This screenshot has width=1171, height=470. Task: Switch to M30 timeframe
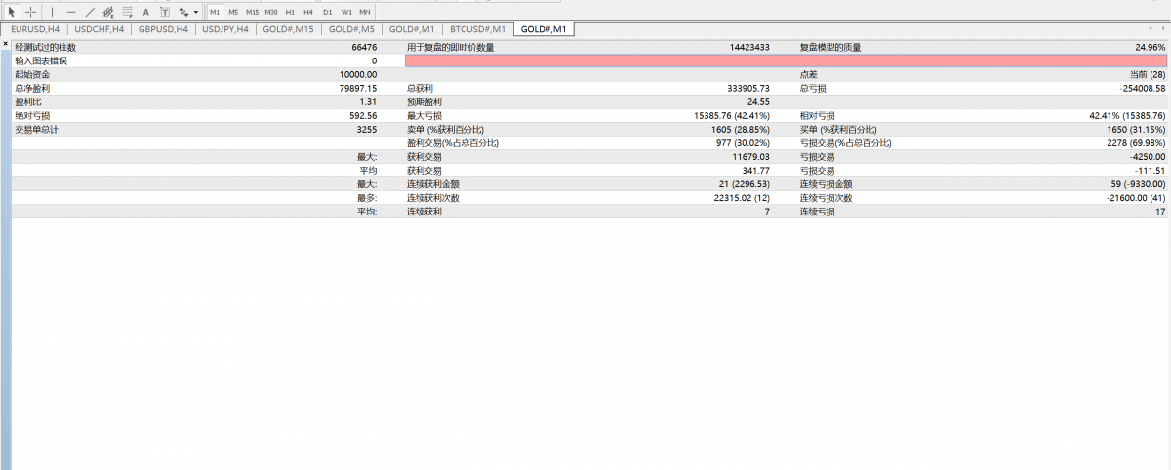(271, 12)
